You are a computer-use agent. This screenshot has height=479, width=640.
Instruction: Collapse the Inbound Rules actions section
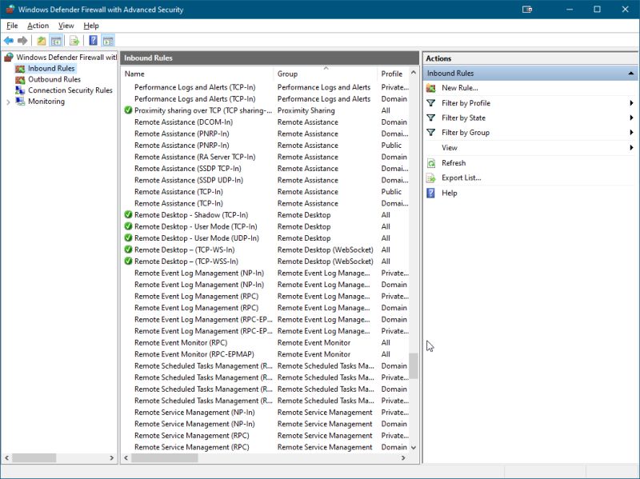pos(630,74)
